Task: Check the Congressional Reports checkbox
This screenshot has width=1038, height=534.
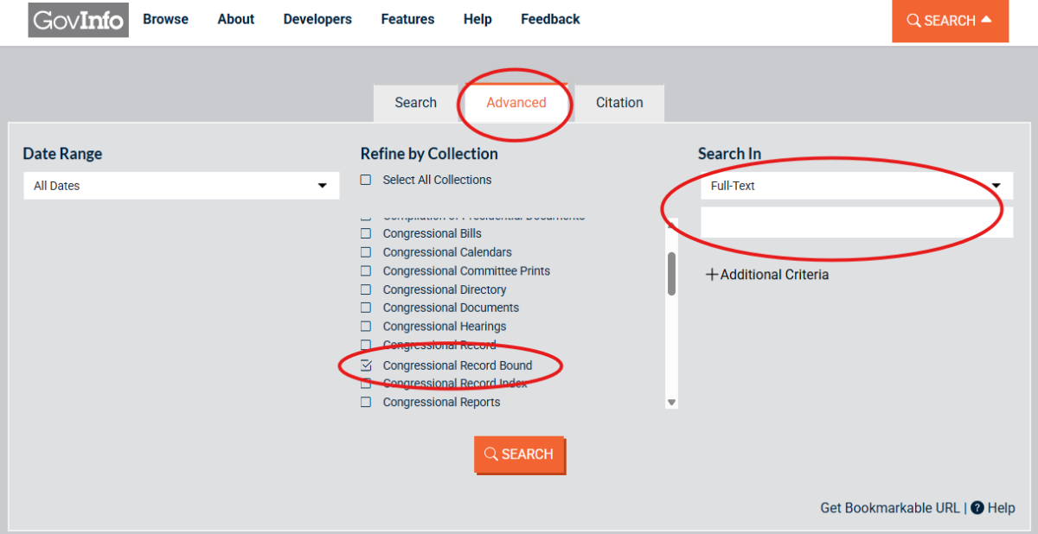Action: click(x=366, y=403)
